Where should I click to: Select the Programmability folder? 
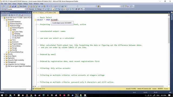click(17, 44)
